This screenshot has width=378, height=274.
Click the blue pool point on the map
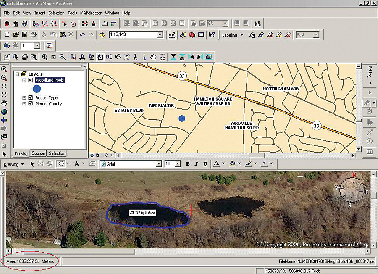(182, 119)
